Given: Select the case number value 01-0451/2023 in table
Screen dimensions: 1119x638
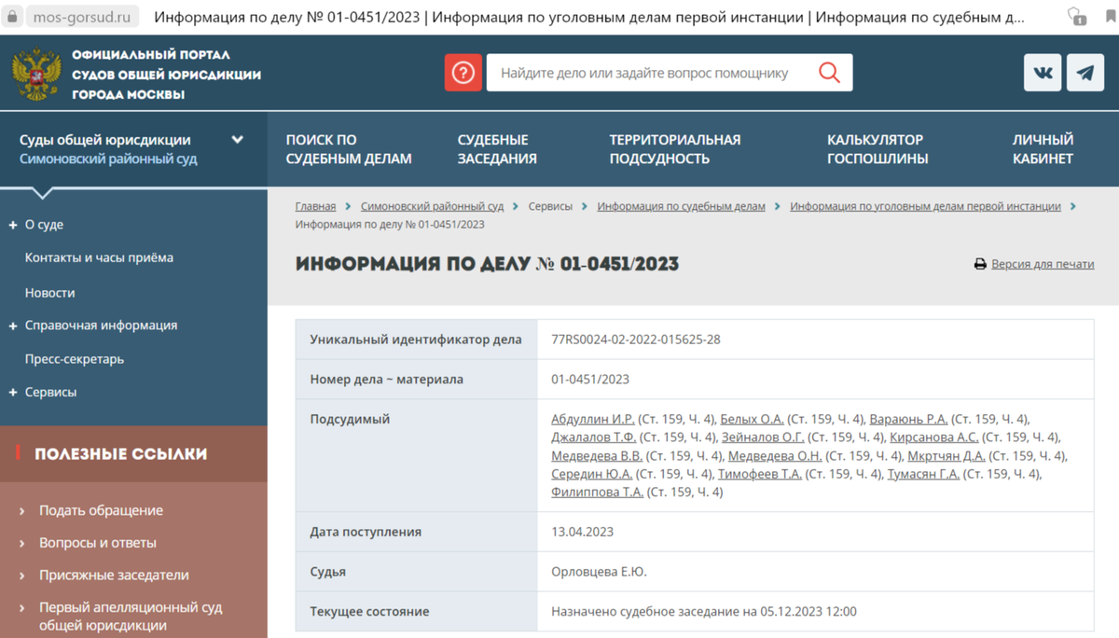Looking at the screenshot, I should 590,380.
